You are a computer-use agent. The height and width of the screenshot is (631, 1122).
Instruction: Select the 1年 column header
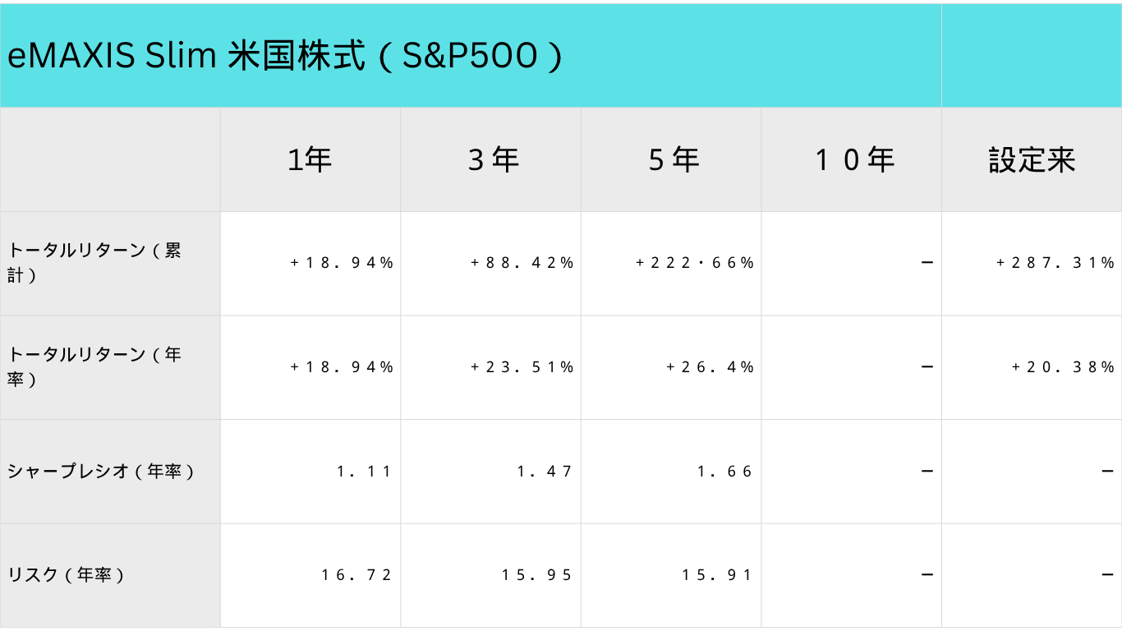[x=310, y=160]
